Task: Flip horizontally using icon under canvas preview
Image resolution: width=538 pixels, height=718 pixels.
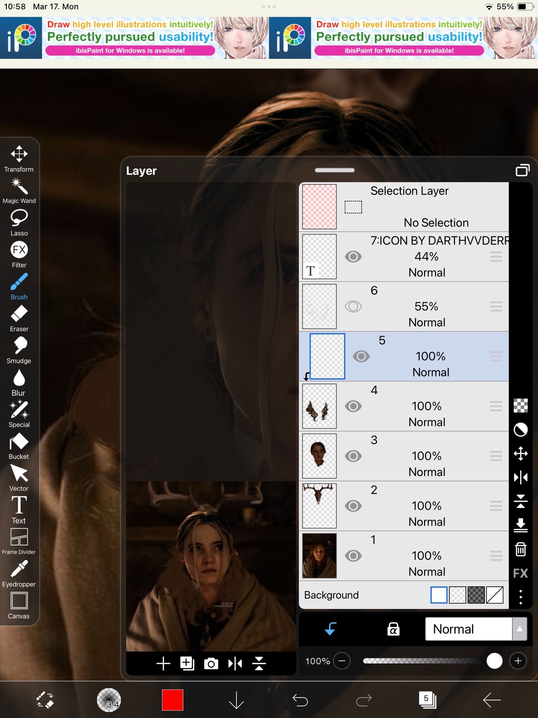Action: pos(235,664)
